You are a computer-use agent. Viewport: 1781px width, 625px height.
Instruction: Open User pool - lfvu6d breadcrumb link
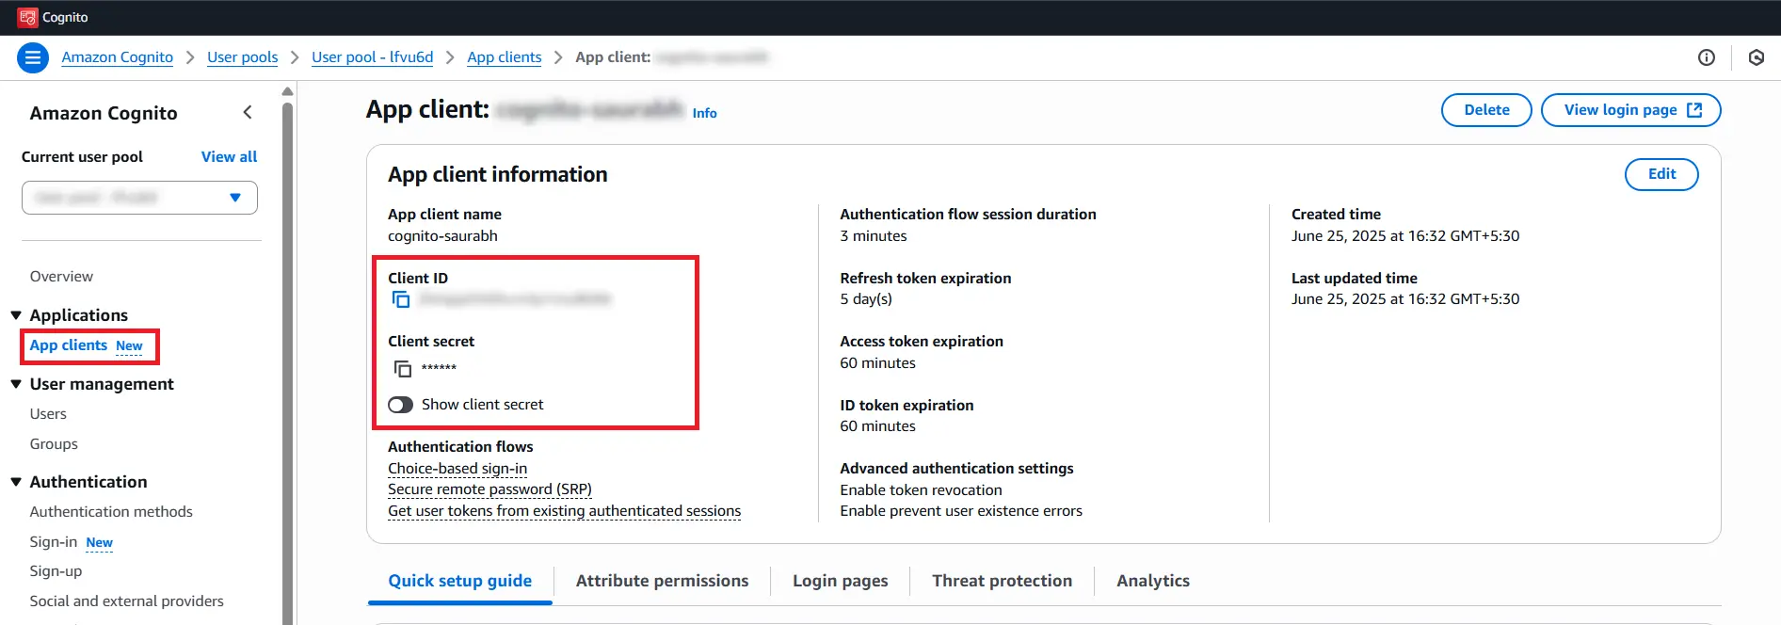click(x=373, y=57)
